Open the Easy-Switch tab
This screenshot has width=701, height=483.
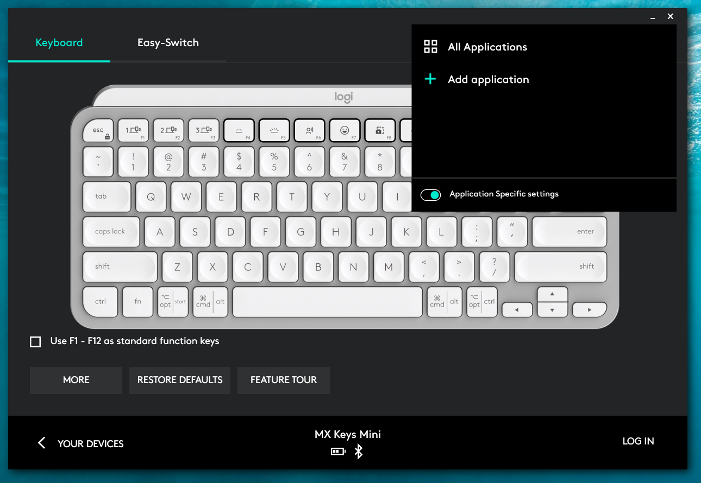168,43
